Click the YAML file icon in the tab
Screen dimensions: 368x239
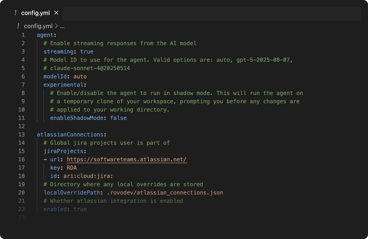16,13
